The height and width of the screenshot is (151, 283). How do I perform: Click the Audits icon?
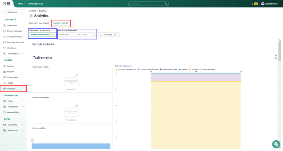pyautogui.click(x=5, y=83)
